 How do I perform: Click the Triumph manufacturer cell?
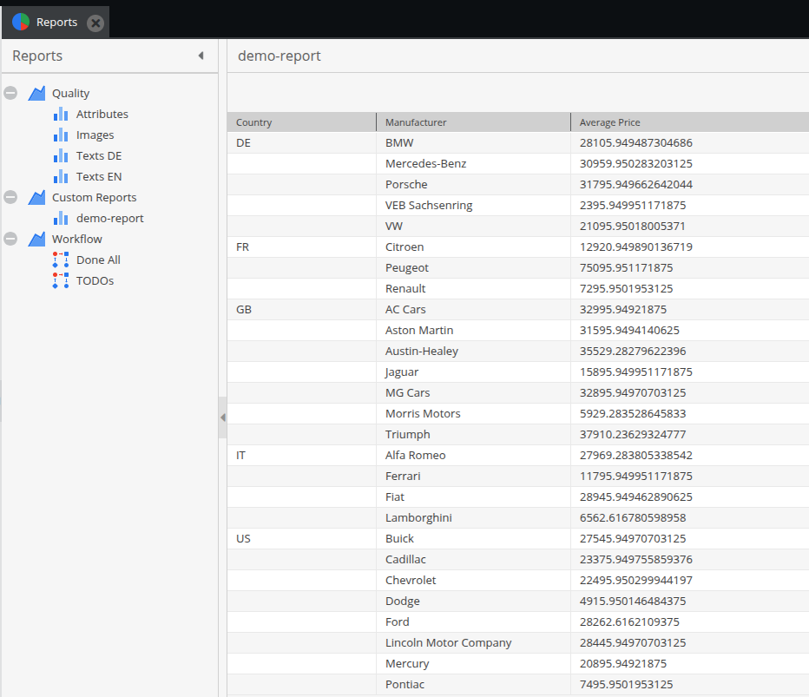(x=474, y=434)
